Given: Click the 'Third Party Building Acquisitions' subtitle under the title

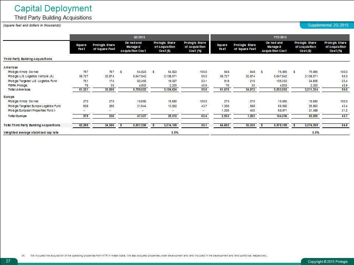Looking at the screenshot, I should (x=53, y=18).
